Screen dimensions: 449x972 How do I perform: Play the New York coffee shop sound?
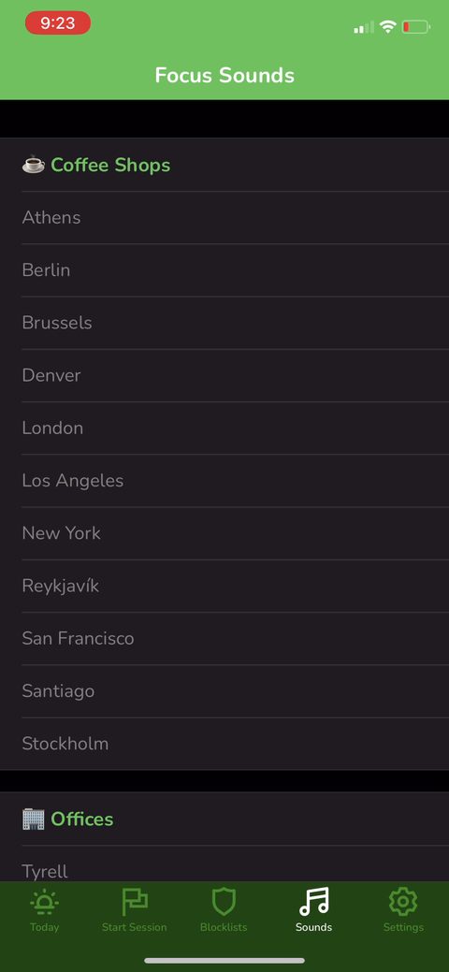224,534
